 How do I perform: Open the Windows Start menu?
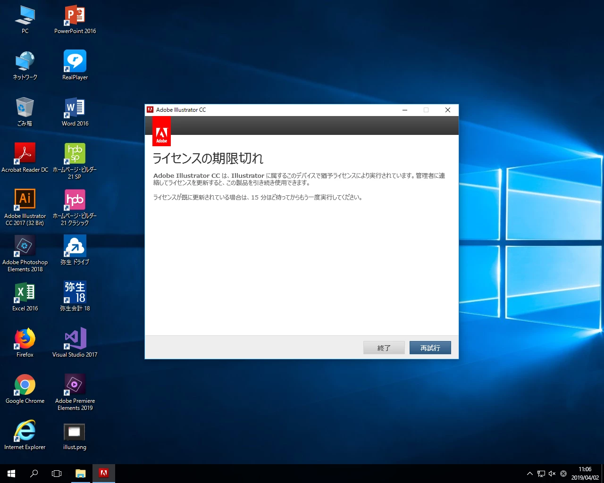(11, 474)
